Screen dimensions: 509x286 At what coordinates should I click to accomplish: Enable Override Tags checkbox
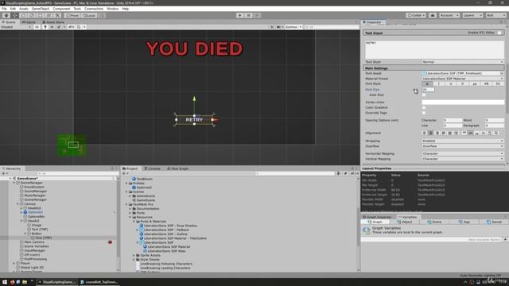tap(424, 113)
